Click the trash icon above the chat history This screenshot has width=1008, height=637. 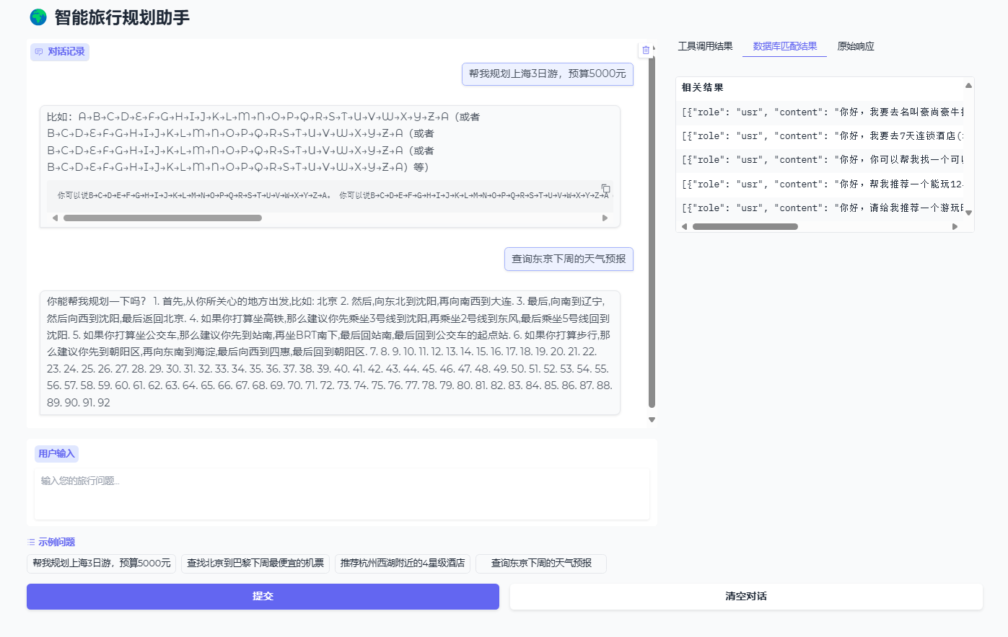646,50
